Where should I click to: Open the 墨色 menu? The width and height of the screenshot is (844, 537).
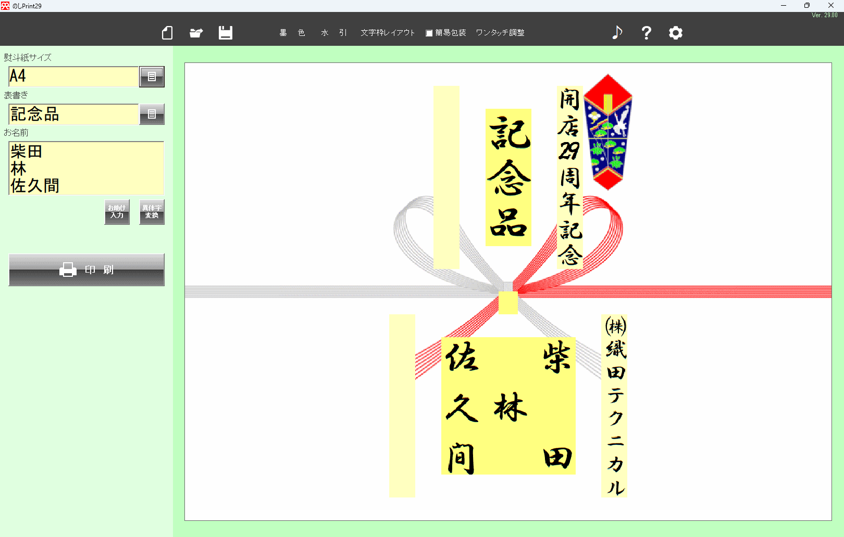coord(292,33)
